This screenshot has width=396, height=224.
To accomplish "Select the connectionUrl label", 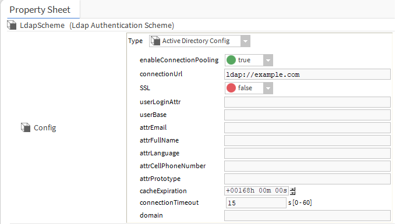I will [161, 74].
